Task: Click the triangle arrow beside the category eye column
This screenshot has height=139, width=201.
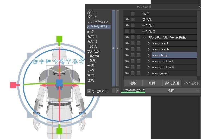Action: click(118, 48)
